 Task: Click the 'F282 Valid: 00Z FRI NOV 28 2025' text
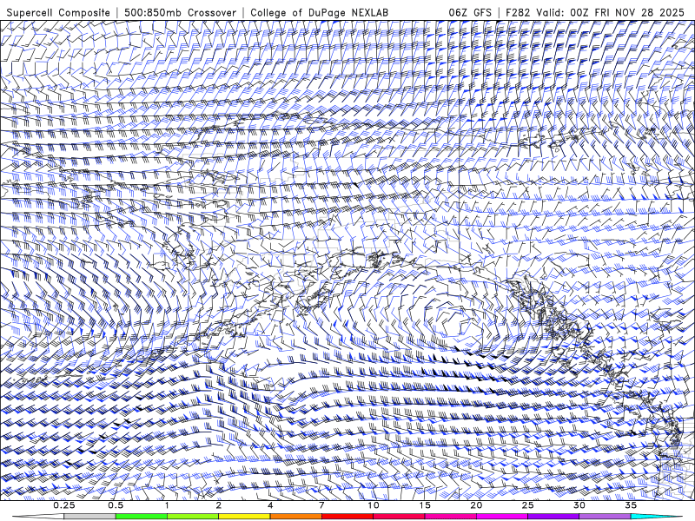tap(595, 12)
